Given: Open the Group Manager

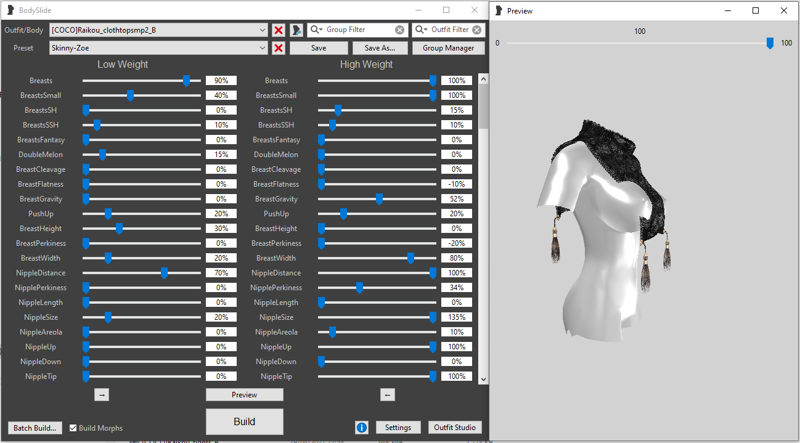Looking at the screenshot, I should click(449, 48).
